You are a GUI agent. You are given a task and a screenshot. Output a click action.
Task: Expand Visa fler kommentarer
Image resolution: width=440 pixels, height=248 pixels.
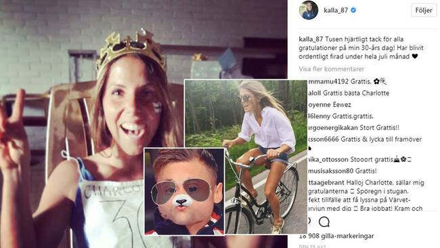click(331, 69)
